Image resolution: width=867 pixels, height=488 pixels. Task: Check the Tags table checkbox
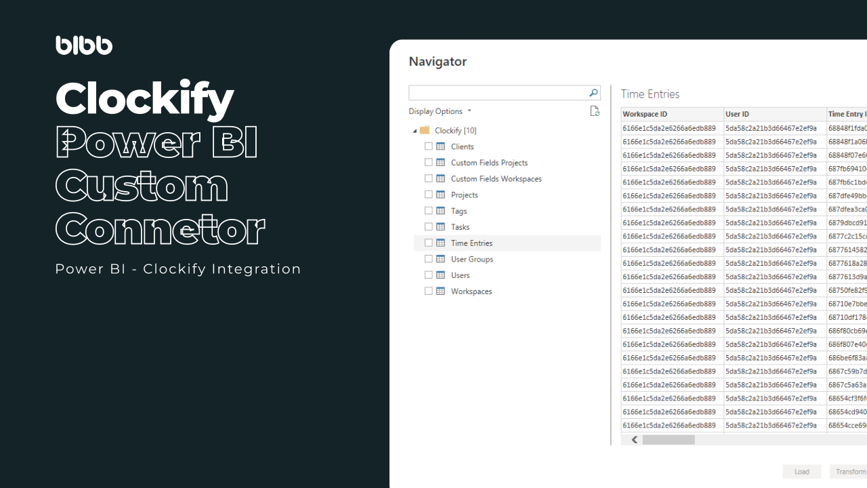point(428,211)
